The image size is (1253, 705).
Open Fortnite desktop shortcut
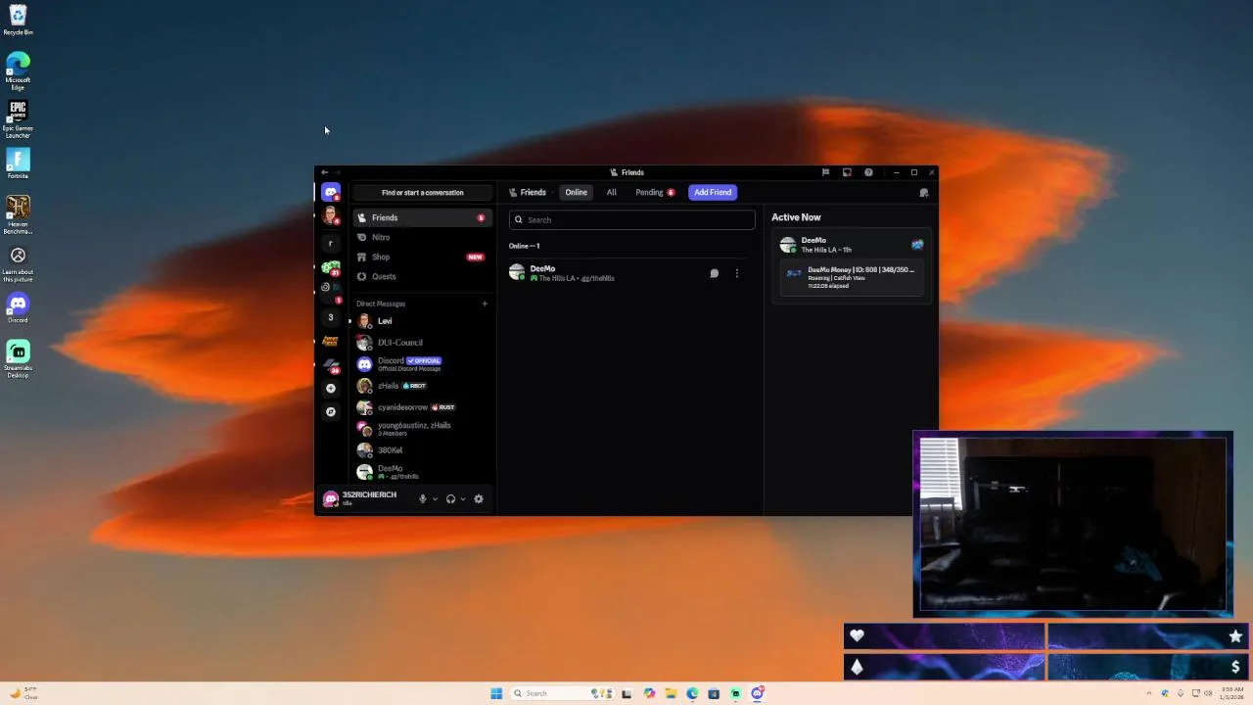(x=18, y=164)
